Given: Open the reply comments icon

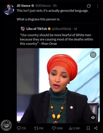Looking at the screenshot, I should 19,128.
